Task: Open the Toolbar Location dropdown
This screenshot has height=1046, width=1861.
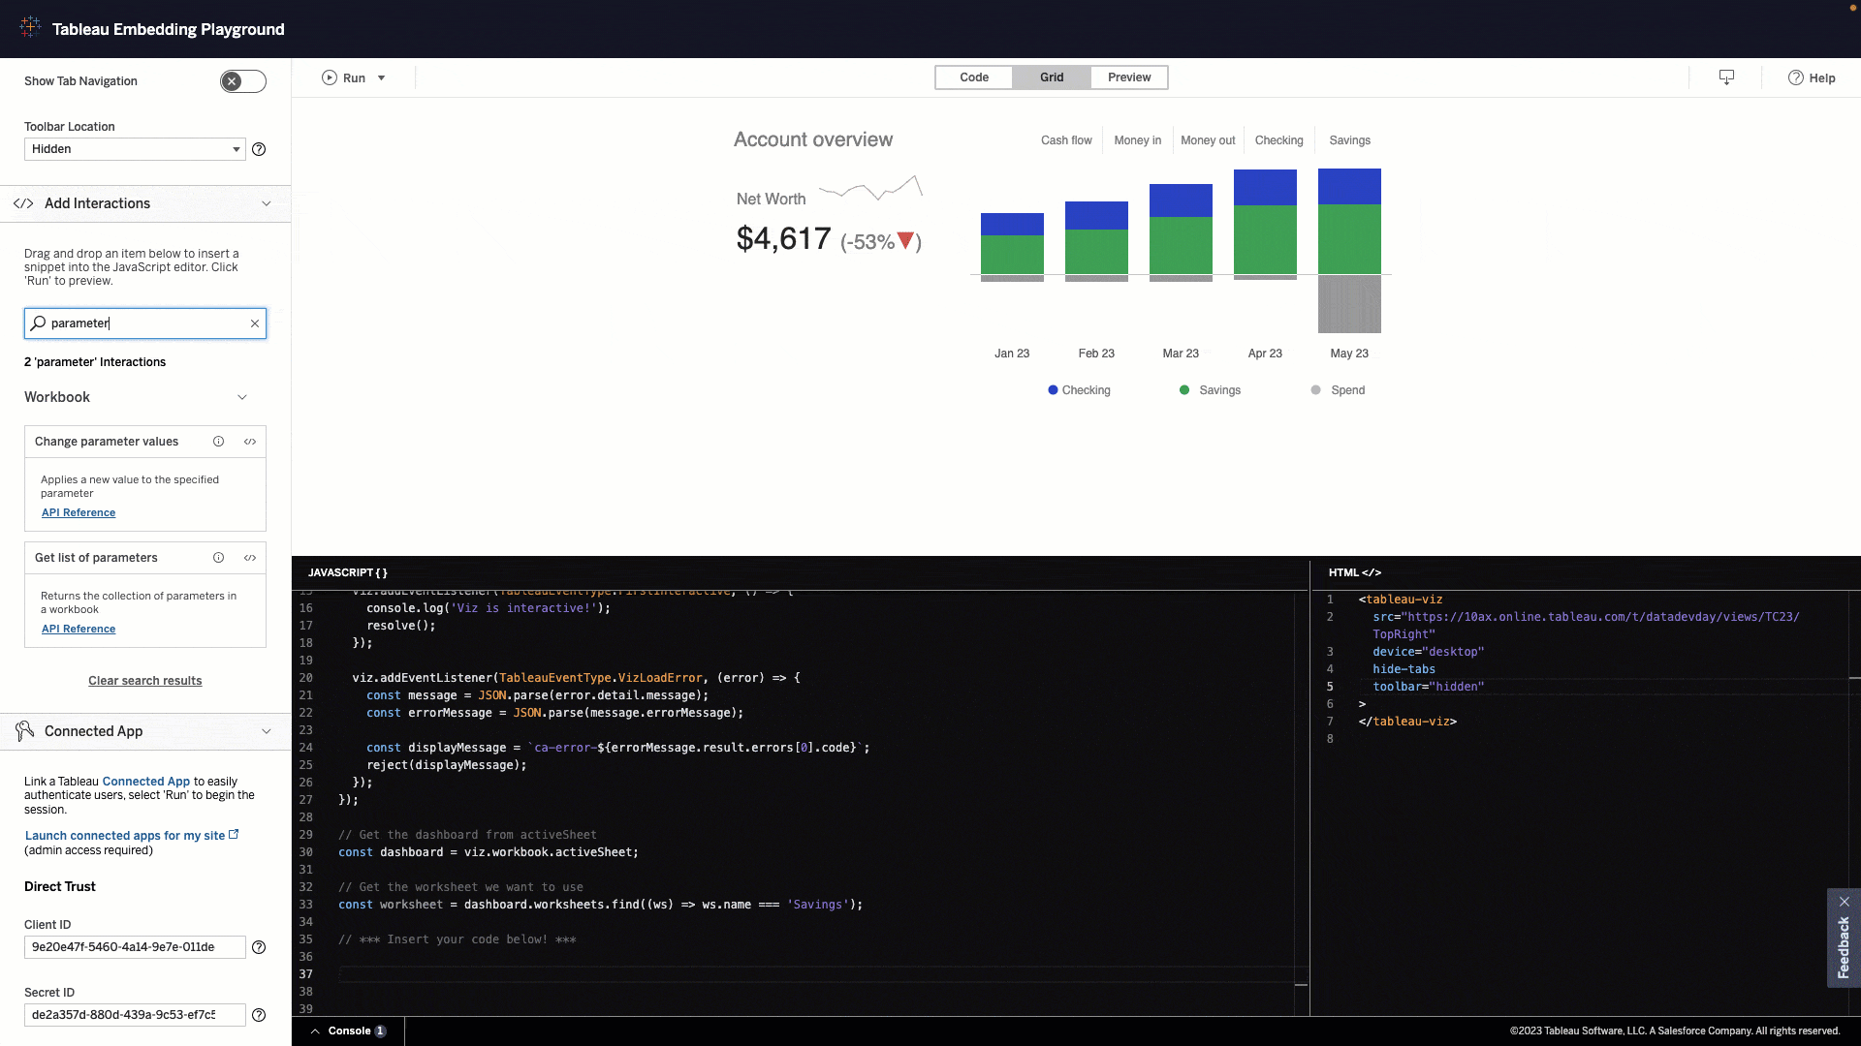Action: 136,148
